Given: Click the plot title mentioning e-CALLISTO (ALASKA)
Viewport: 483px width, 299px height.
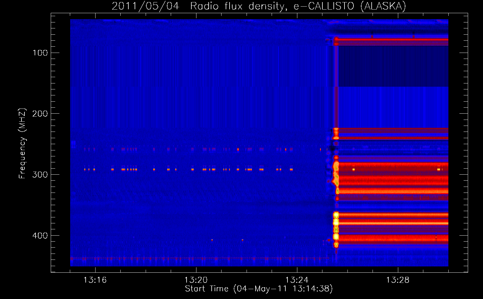Looking at the screenshot, I should pyautogui.click(x=259, y=6).
